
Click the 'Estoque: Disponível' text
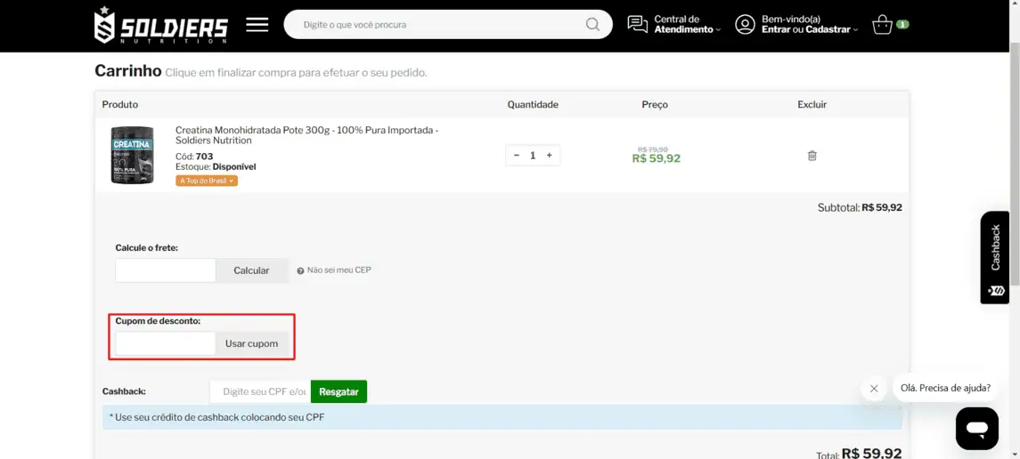click(x=216, y=167)
